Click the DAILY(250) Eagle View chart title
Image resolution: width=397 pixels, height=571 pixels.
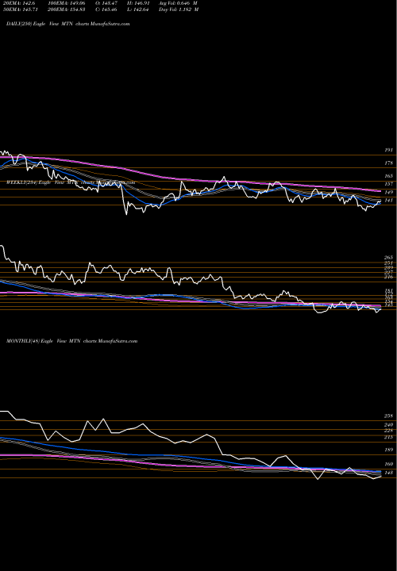tap(67, 24)
